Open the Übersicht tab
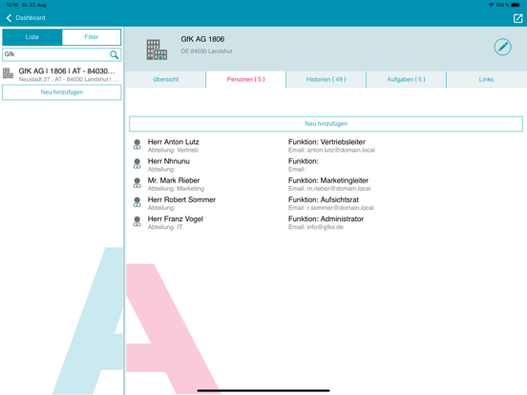Screen dimensions: 527x395 [x=166, y=79]
